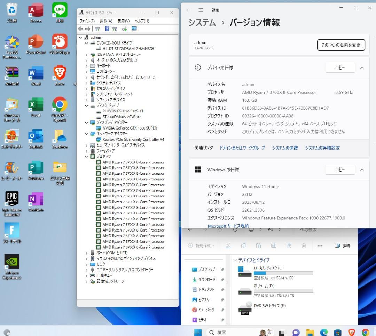376x336 pixels.
Task: Collapse the デバイスとドライブ group
Action: click(x=235, y=260)
